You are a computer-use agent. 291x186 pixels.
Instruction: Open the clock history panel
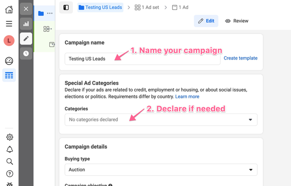[26, 53]
